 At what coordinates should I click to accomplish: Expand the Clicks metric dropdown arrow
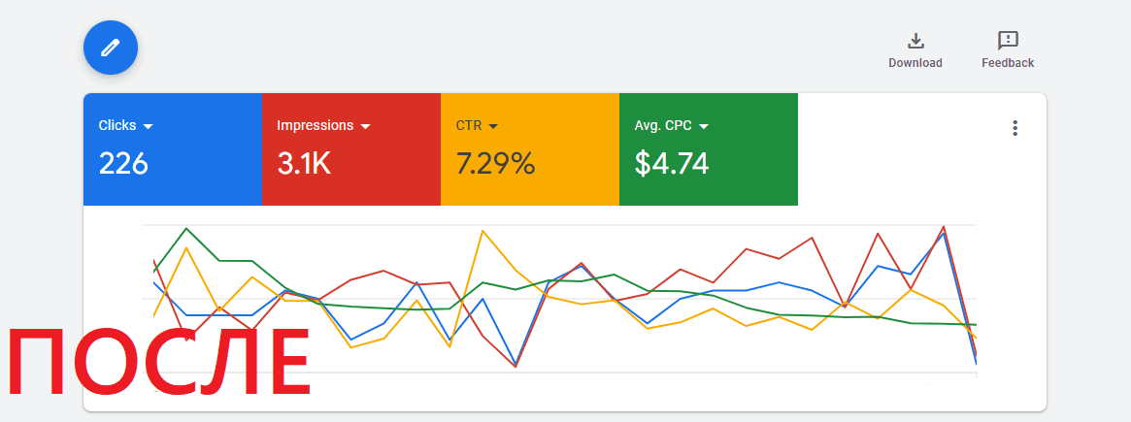149,126
